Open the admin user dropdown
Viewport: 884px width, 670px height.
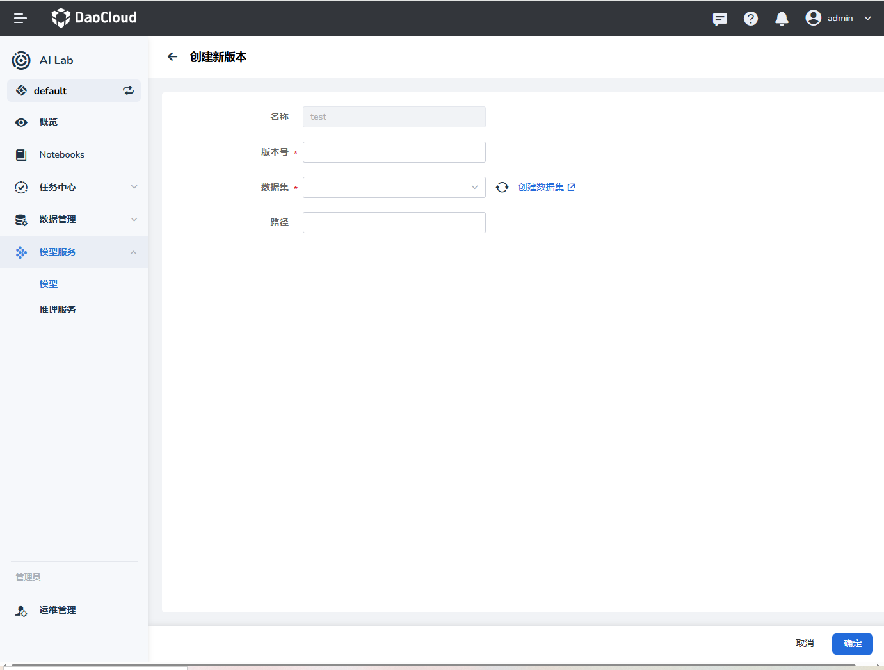(x=839, y=19)
